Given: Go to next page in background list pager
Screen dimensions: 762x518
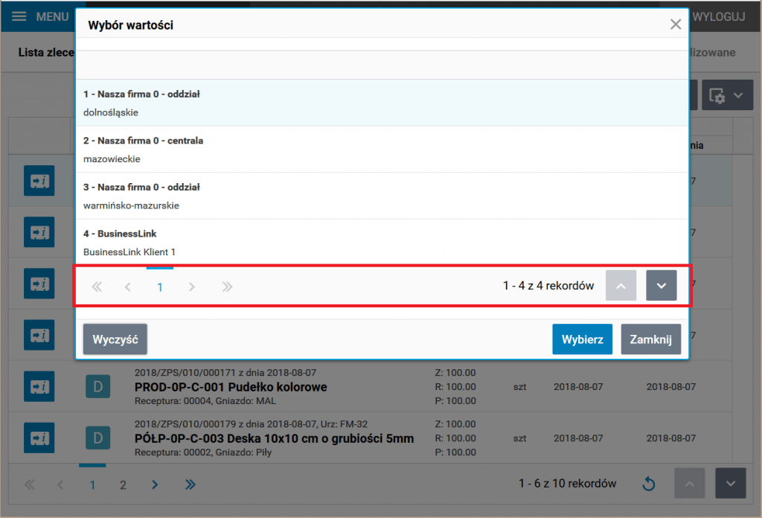Looking at the screenshot, I should pos(155,485).
